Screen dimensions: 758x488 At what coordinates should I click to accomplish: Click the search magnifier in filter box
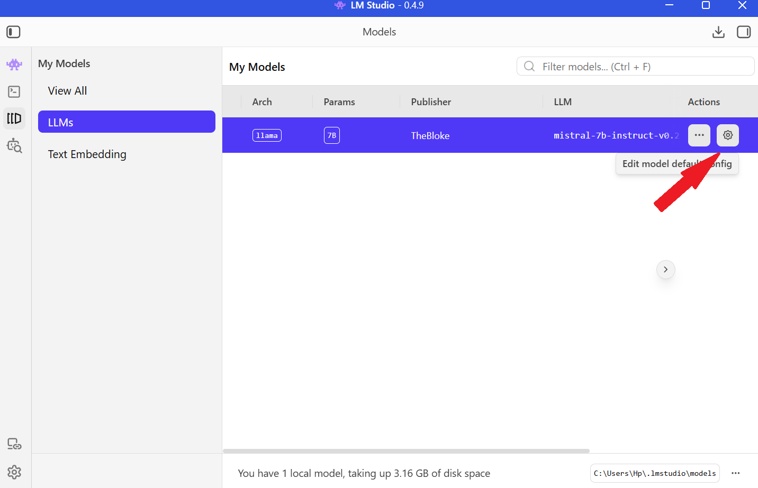[529, 66]
